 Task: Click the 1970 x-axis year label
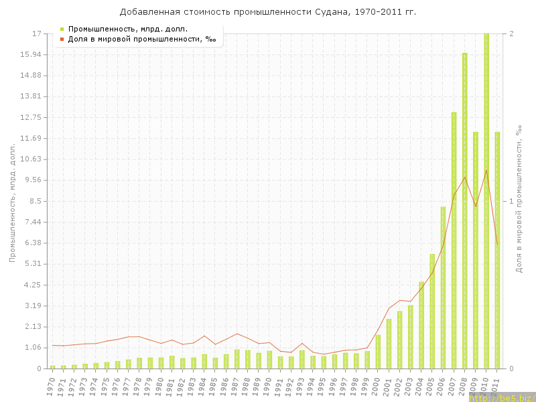(52, 385)
